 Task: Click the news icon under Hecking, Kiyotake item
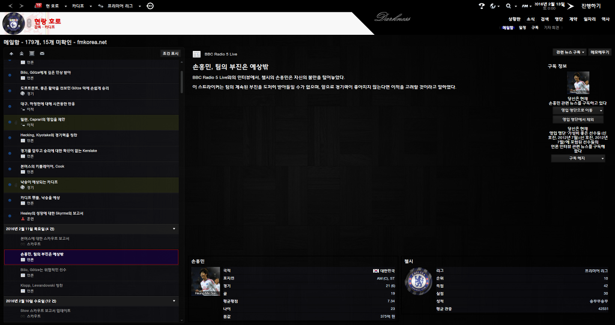point(23,140)
